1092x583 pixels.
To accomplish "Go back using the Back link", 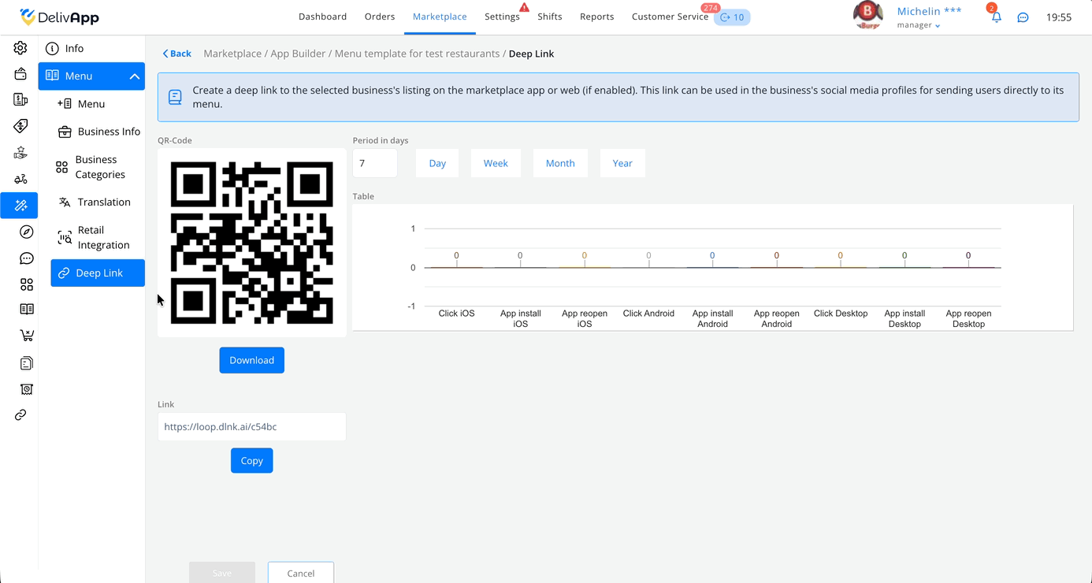I will point(177,54).
